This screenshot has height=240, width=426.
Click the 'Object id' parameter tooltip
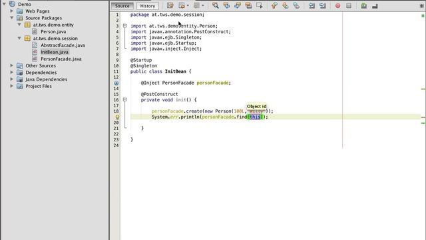coord(256,107)
